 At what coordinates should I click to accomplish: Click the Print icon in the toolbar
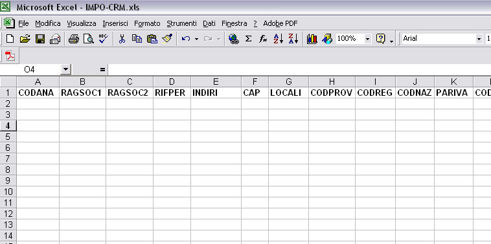[x=74, y=39]
